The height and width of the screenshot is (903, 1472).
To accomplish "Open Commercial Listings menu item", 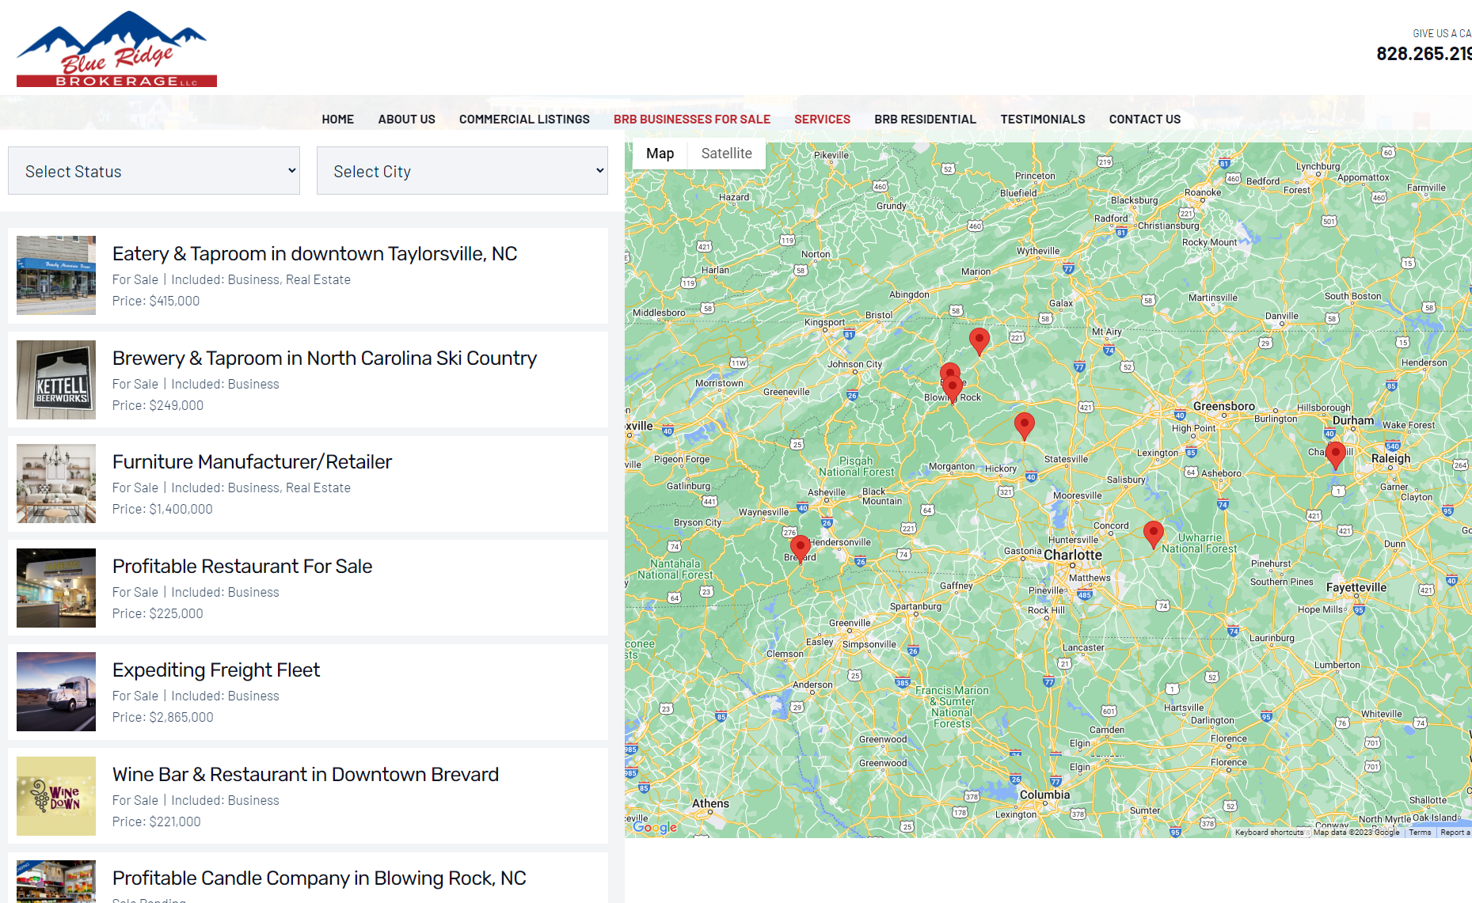I will click(x=524, y=120).
